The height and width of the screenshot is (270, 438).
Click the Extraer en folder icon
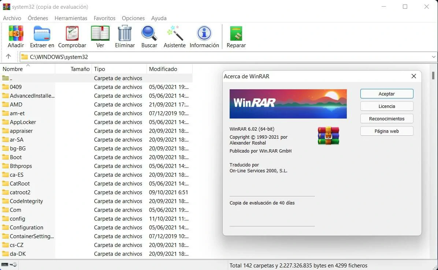(42, 34)
